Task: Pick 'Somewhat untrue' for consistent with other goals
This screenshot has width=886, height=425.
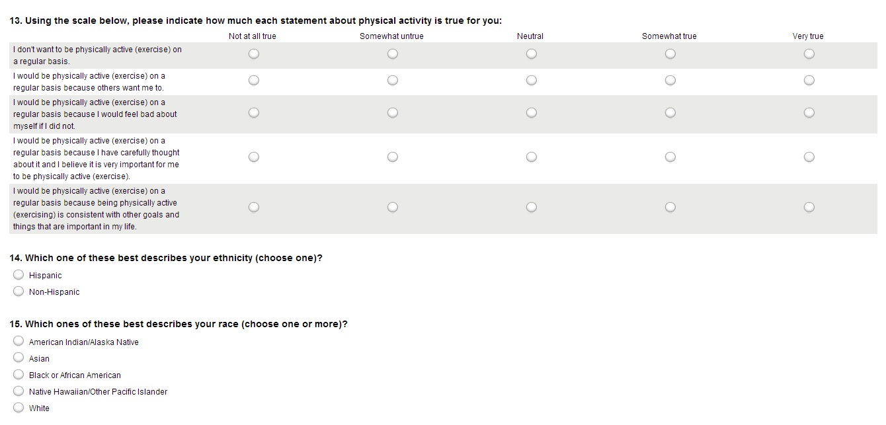Action: tap(393, 208)
